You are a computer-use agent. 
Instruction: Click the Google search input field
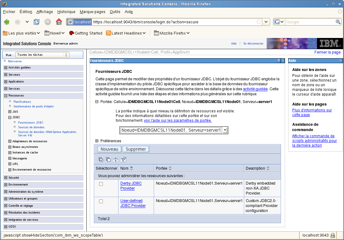click(x=310, y=22)
